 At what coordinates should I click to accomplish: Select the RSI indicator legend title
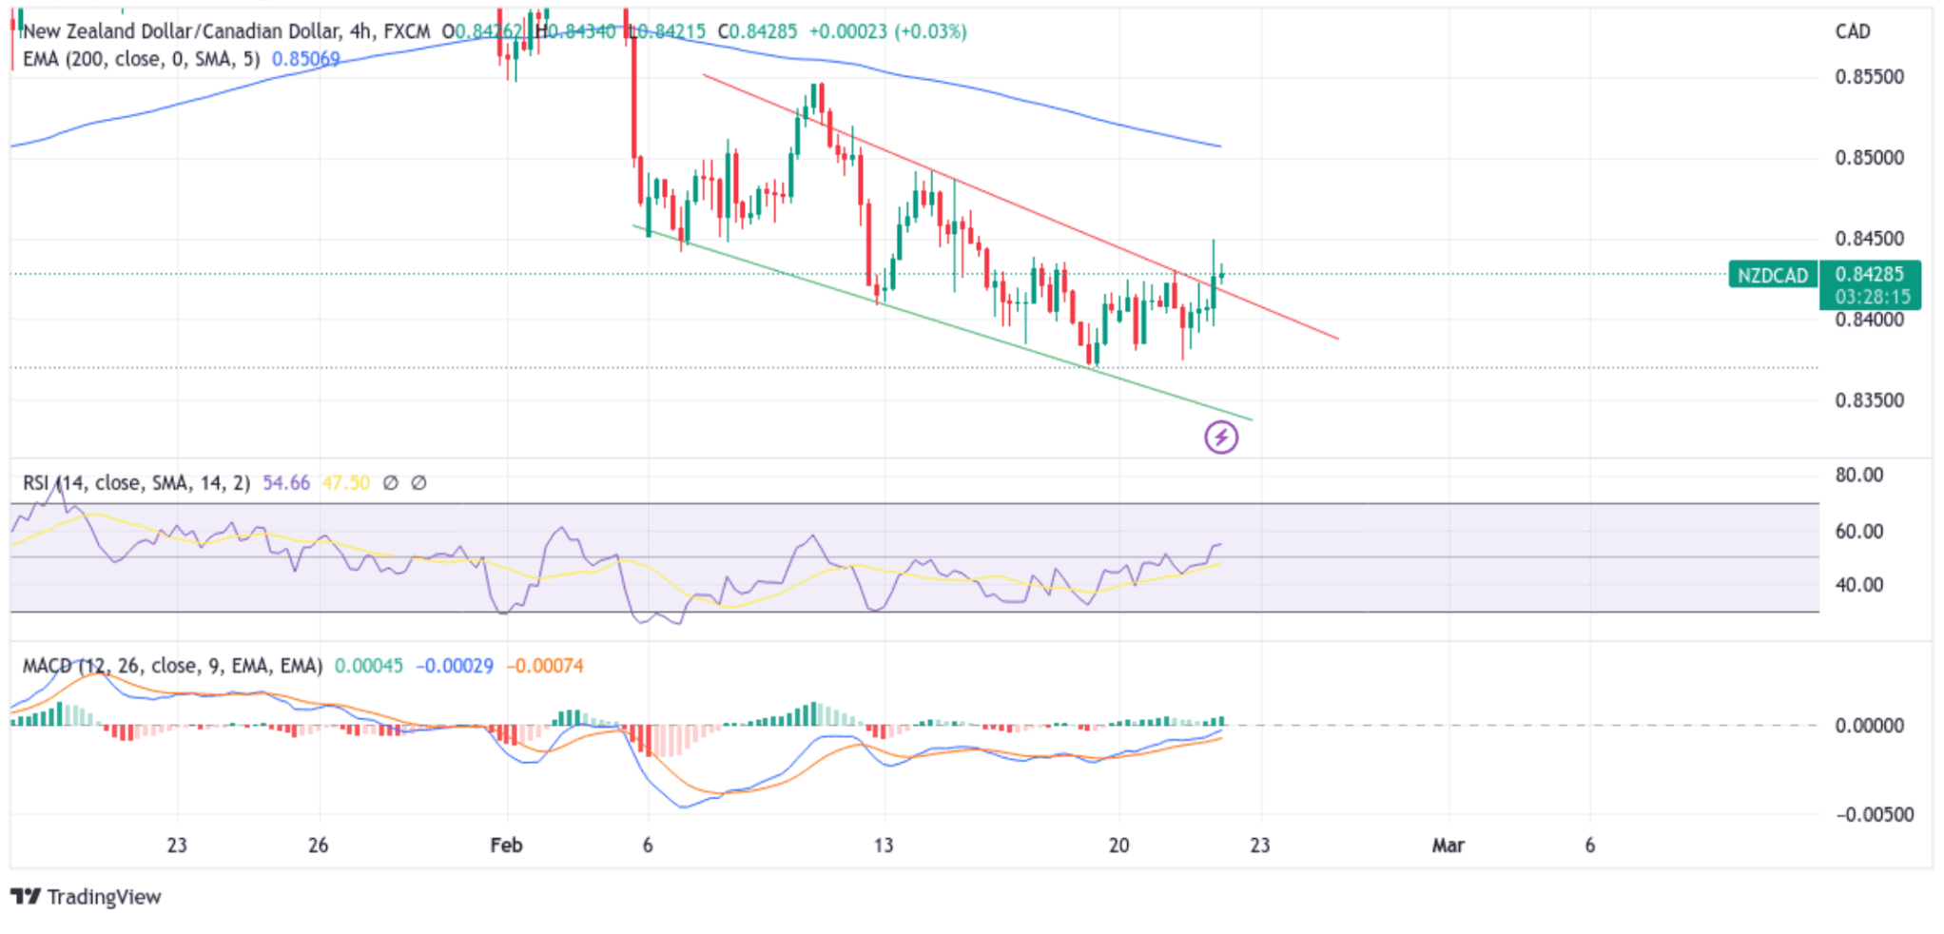[136, 483]
